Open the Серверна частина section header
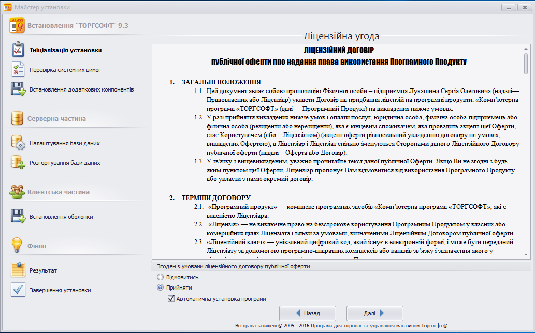The image size is (535, 333). coord(56,118)
